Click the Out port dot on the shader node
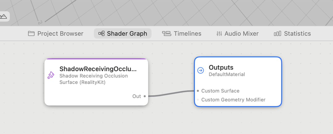The width and height of the screenshot is (333, 134). (x=145, y=96)
